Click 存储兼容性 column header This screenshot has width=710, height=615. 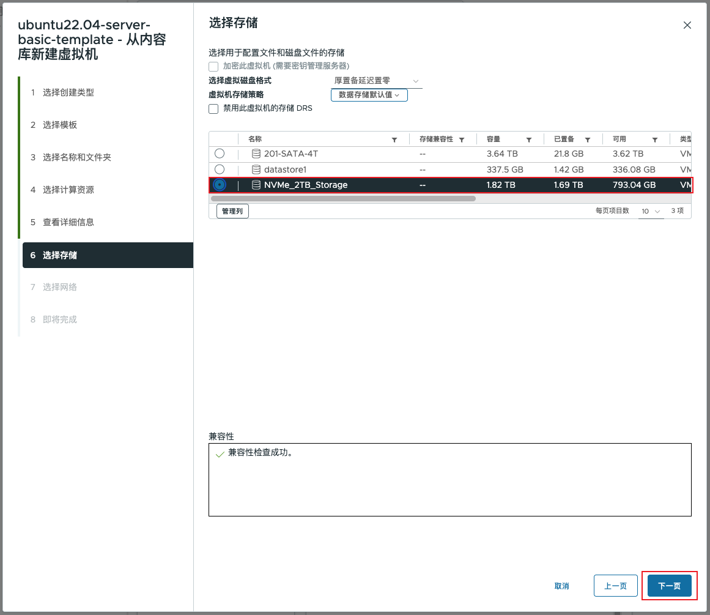pos(436,139)
